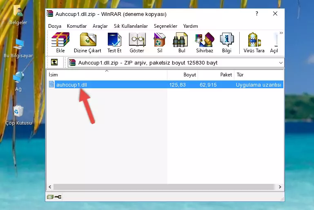Start Virüs Tara scan
This screenshot has height=210, width=314.
pos(254,42)
